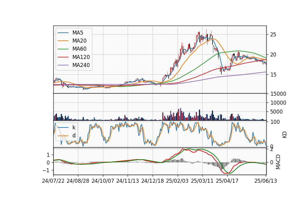Click the MACD right axis value 2
The image size is (296, 213).
coord(272,149)
